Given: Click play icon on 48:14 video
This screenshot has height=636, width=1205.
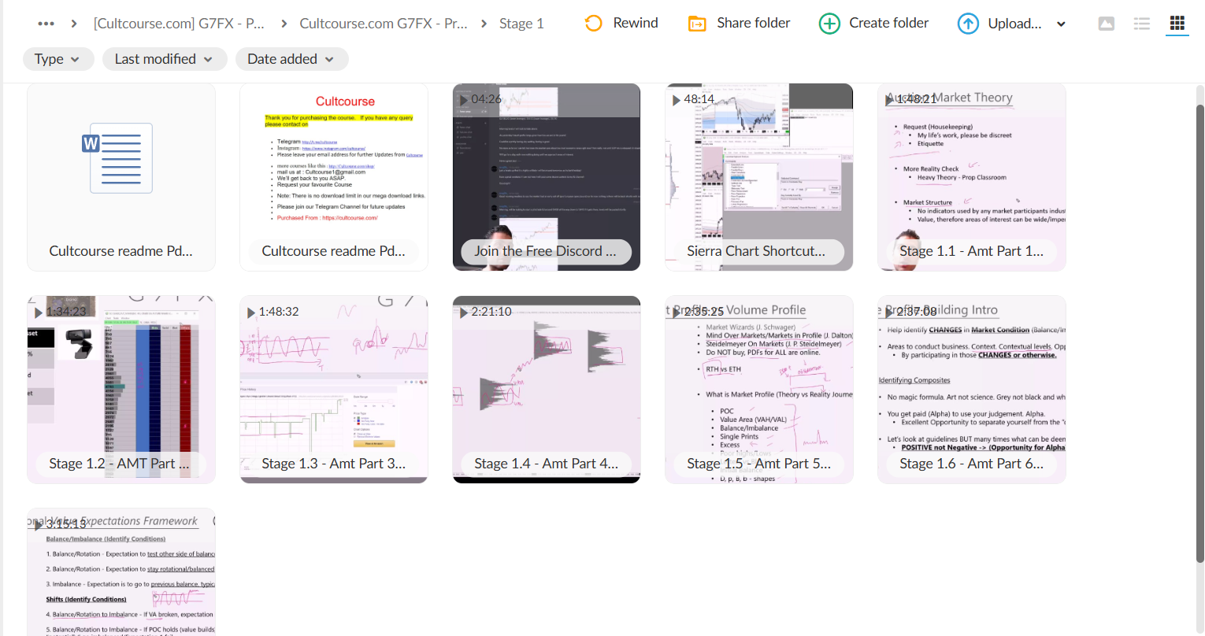Looking at the screenshot, I should pos(677,100).
